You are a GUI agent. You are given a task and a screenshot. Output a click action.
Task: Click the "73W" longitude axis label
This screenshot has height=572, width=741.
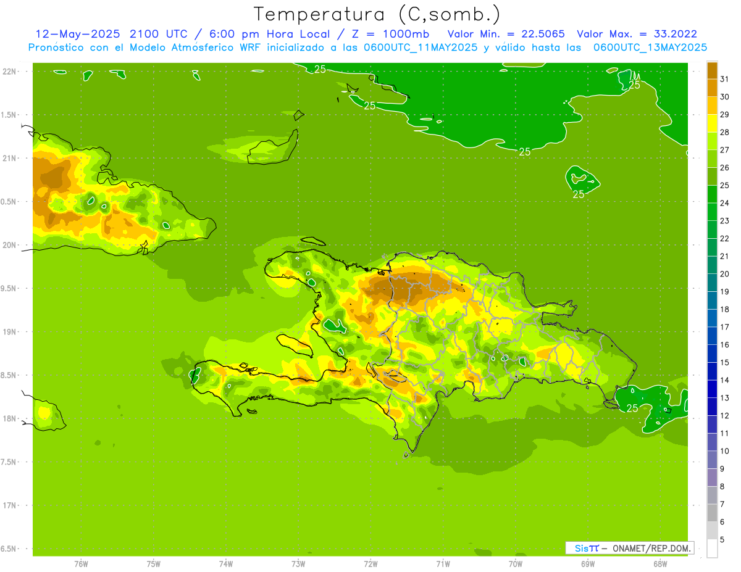pos(298,563)
